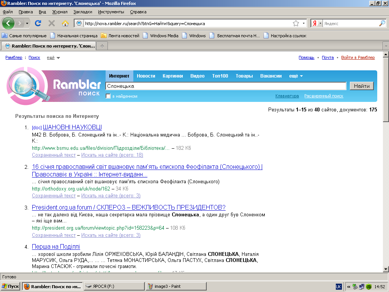Image resolution: width=389 pixels, height=292 pixels.
Task: Open the Файл menu
Action: (x=8, y=12)
